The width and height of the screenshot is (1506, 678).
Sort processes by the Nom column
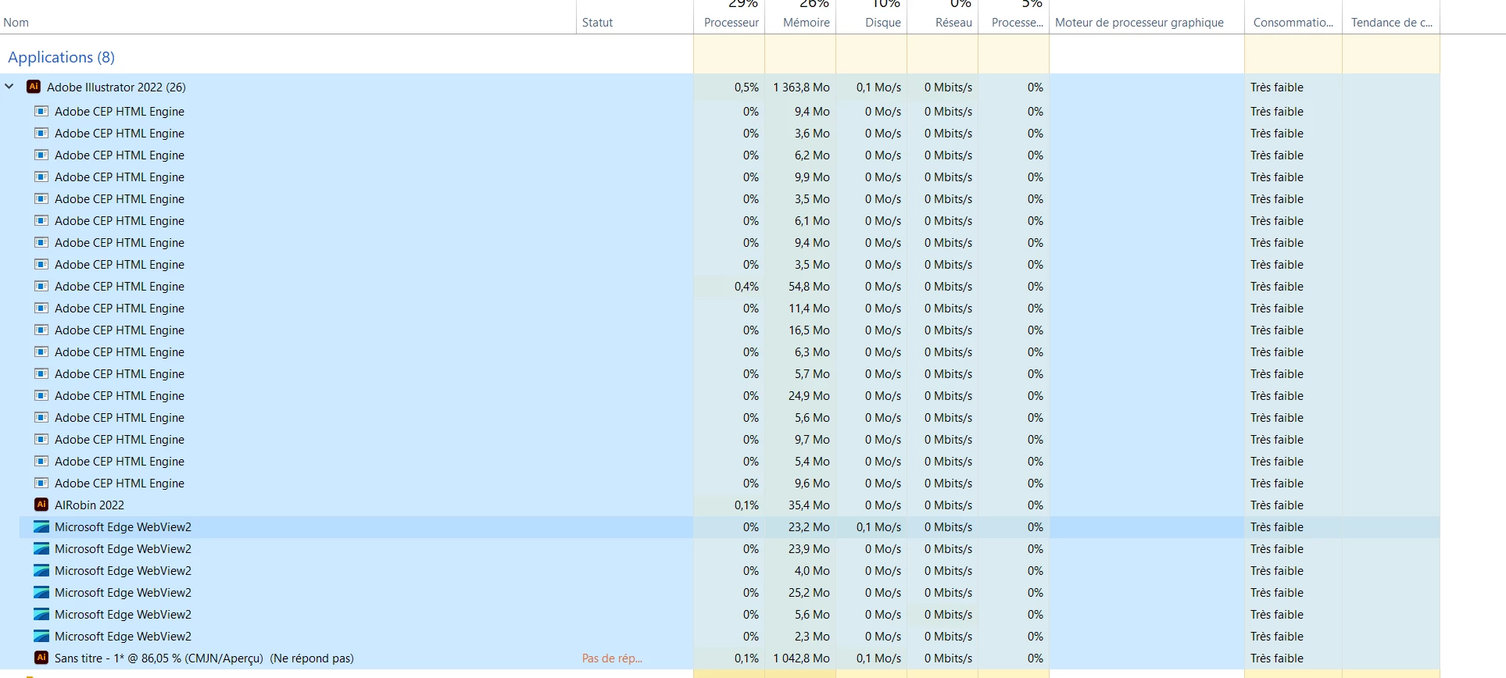click(x=16, y=22)
